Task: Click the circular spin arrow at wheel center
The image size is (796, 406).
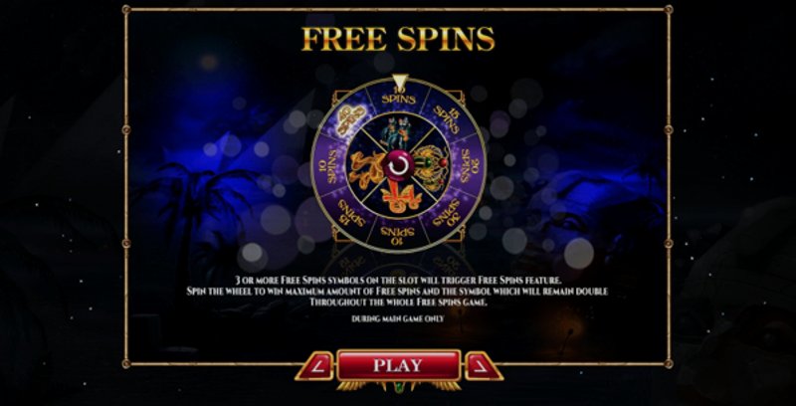Action: pos(399,166)
